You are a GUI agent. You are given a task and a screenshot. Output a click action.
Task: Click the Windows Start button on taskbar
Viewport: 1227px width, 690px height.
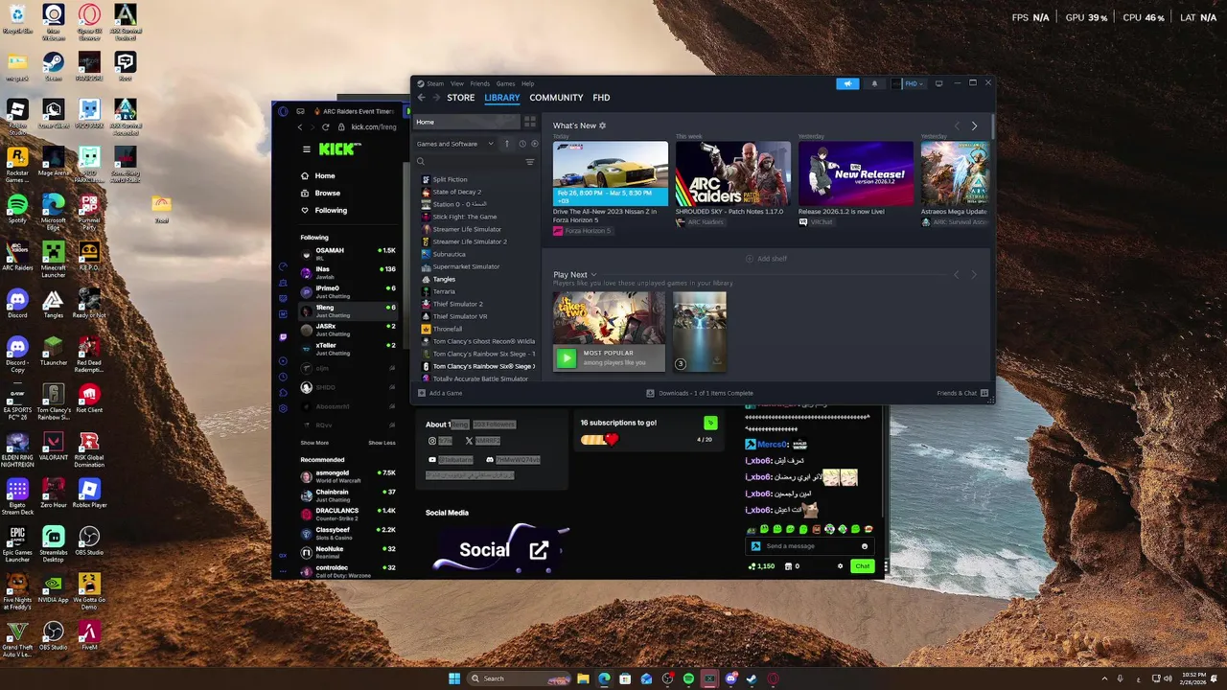point(453,678)
